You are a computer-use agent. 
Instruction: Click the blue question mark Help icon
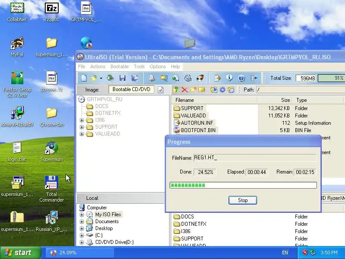click(x=241, y=78)
